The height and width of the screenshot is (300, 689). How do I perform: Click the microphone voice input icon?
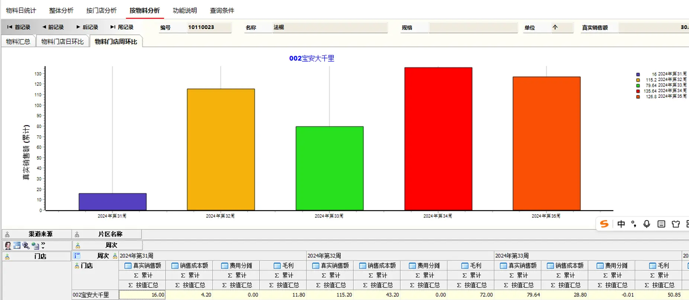647,224
